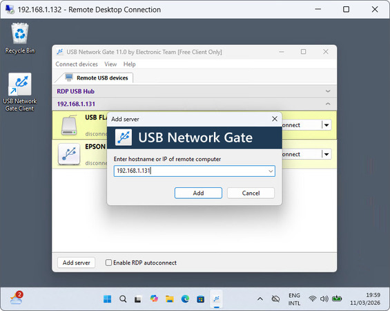Viewport: 390px width, 311px height.
Task: Click the cloud sync tray icon
Action: pos(275,299)
